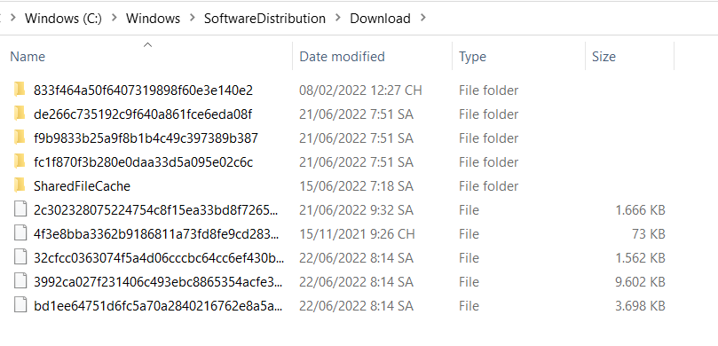Open chevron dropdown after SoftwareDistribution breadcrumb

pos(338,19)
